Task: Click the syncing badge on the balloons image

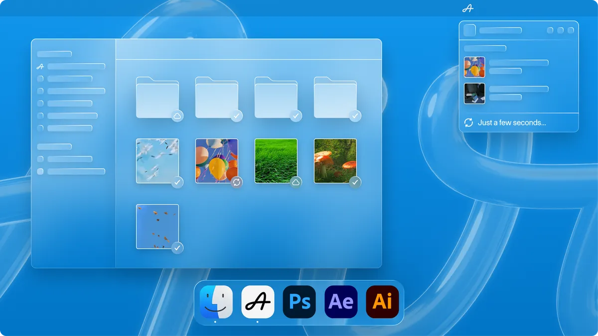Action: (x=237, y=182)
